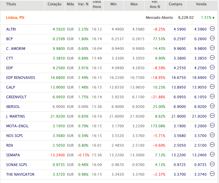Open the BCP stock link
Image resolution: width=219 pixels, height=183 pixels.
[9, 39]
